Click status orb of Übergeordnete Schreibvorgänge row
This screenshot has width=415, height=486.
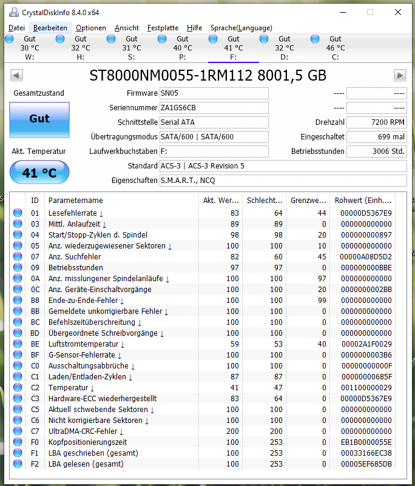click(18, 333)
